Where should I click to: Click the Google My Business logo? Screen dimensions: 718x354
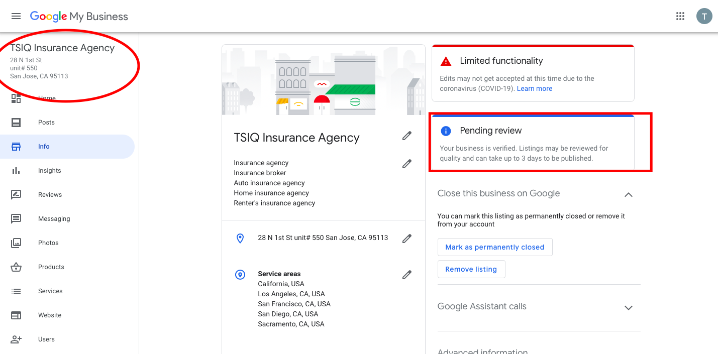(x=79, y=16)
